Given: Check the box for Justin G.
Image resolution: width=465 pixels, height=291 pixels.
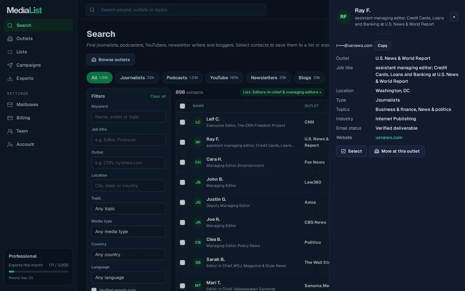Looking at the screenshot, I should click(x=182, y=202).
